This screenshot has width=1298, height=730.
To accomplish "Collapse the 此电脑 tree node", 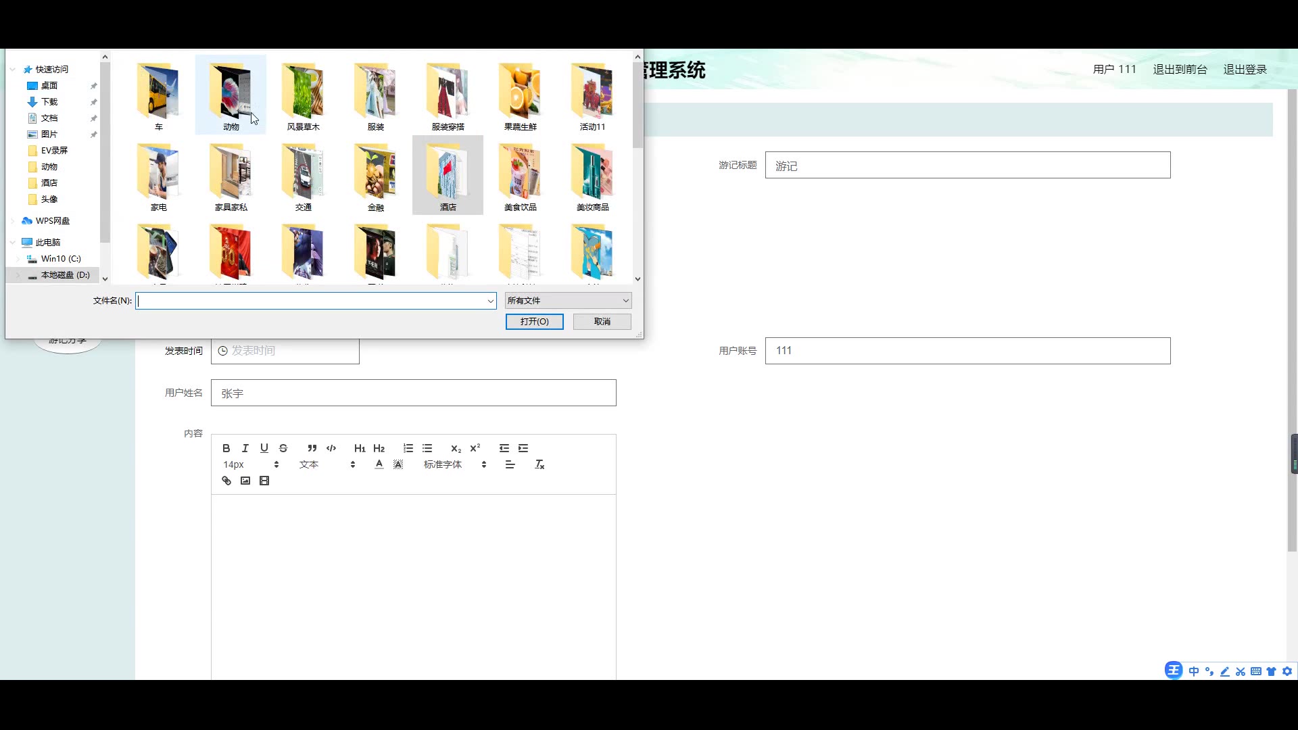I will coord(13,242).
